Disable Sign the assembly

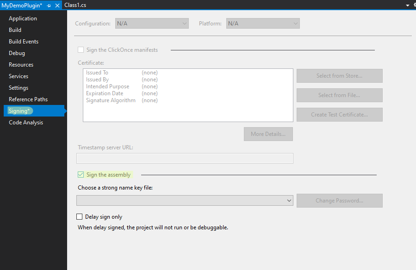(x=81, y=174)
